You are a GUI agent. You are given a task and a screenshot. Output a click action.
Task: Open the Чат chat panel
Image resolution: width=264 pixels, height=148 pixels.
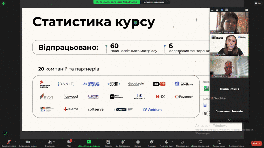point(69,143)
